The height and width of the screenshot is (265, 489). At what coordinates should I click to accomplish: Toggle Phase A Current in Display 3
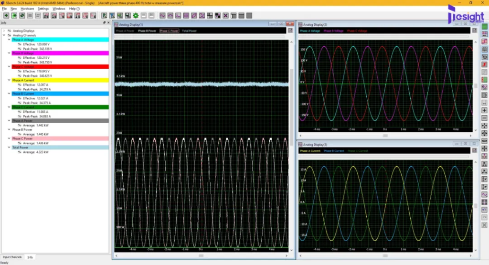coord(310,151)
